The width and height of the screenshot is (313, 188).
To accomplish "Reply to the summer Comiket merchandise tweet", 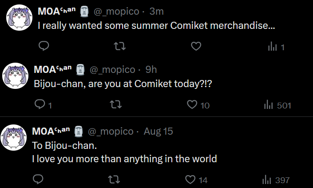I will pos(44,46).
